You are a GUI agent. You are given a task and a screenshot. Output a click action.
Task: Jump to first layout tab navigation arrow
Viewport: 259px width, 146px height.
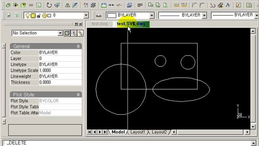[x=89, y=132]
